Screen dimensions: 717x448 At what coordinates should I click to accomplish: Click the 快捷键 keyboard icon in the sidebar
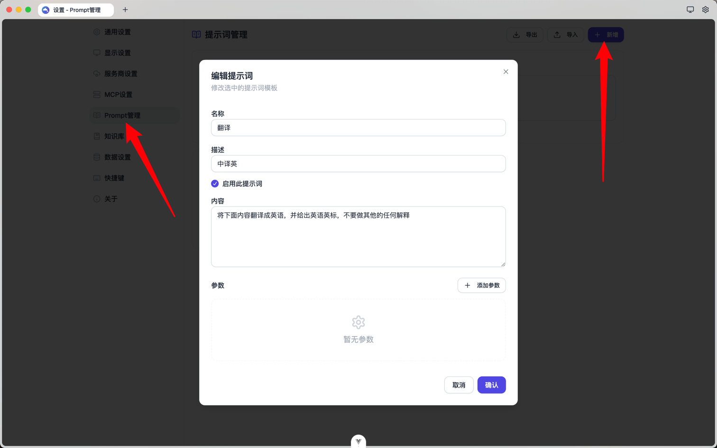[x=97, y=178]
